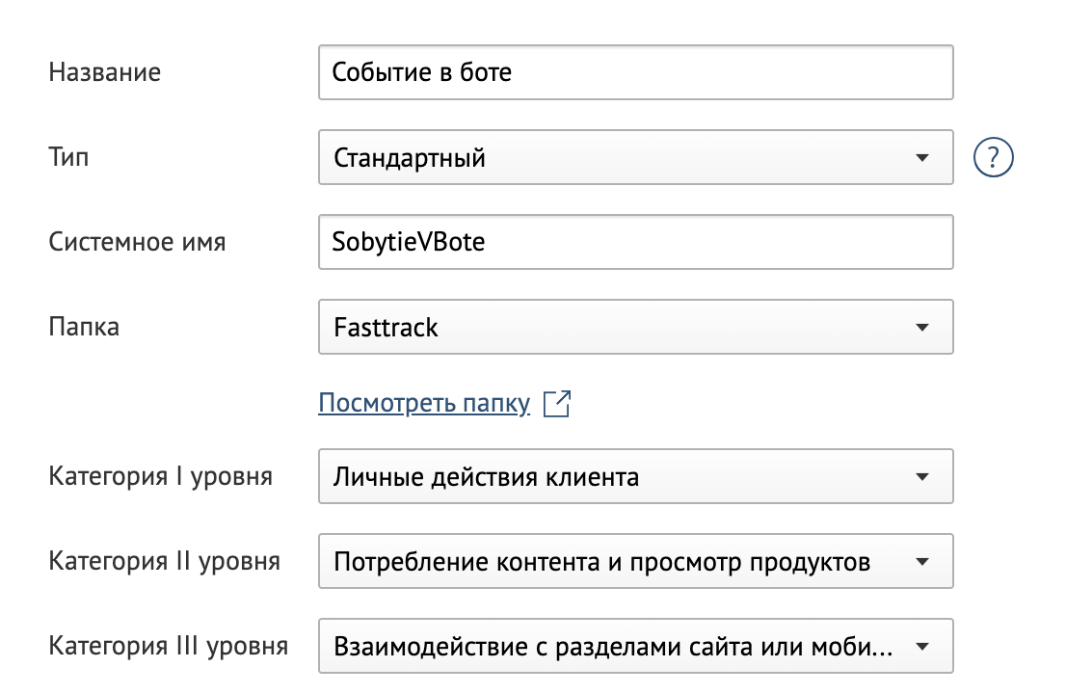The image size is (1066, 694).
Task: Click the Системное имя field with SobytieVBote
Action: tap(636, 241)
